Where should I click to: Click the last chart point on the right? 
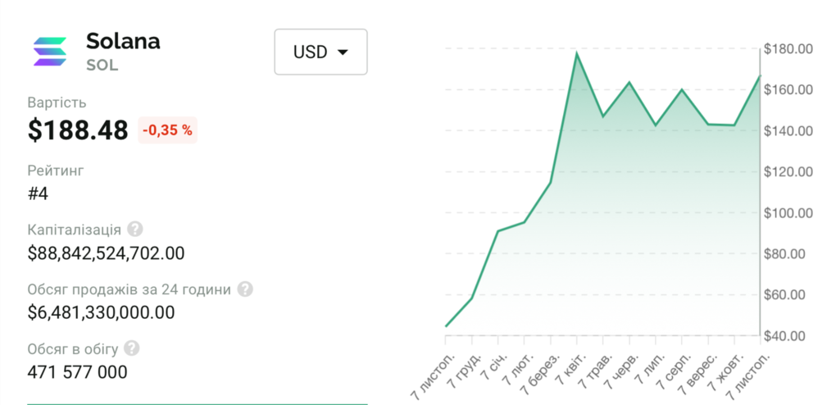(x=760, y=76)
